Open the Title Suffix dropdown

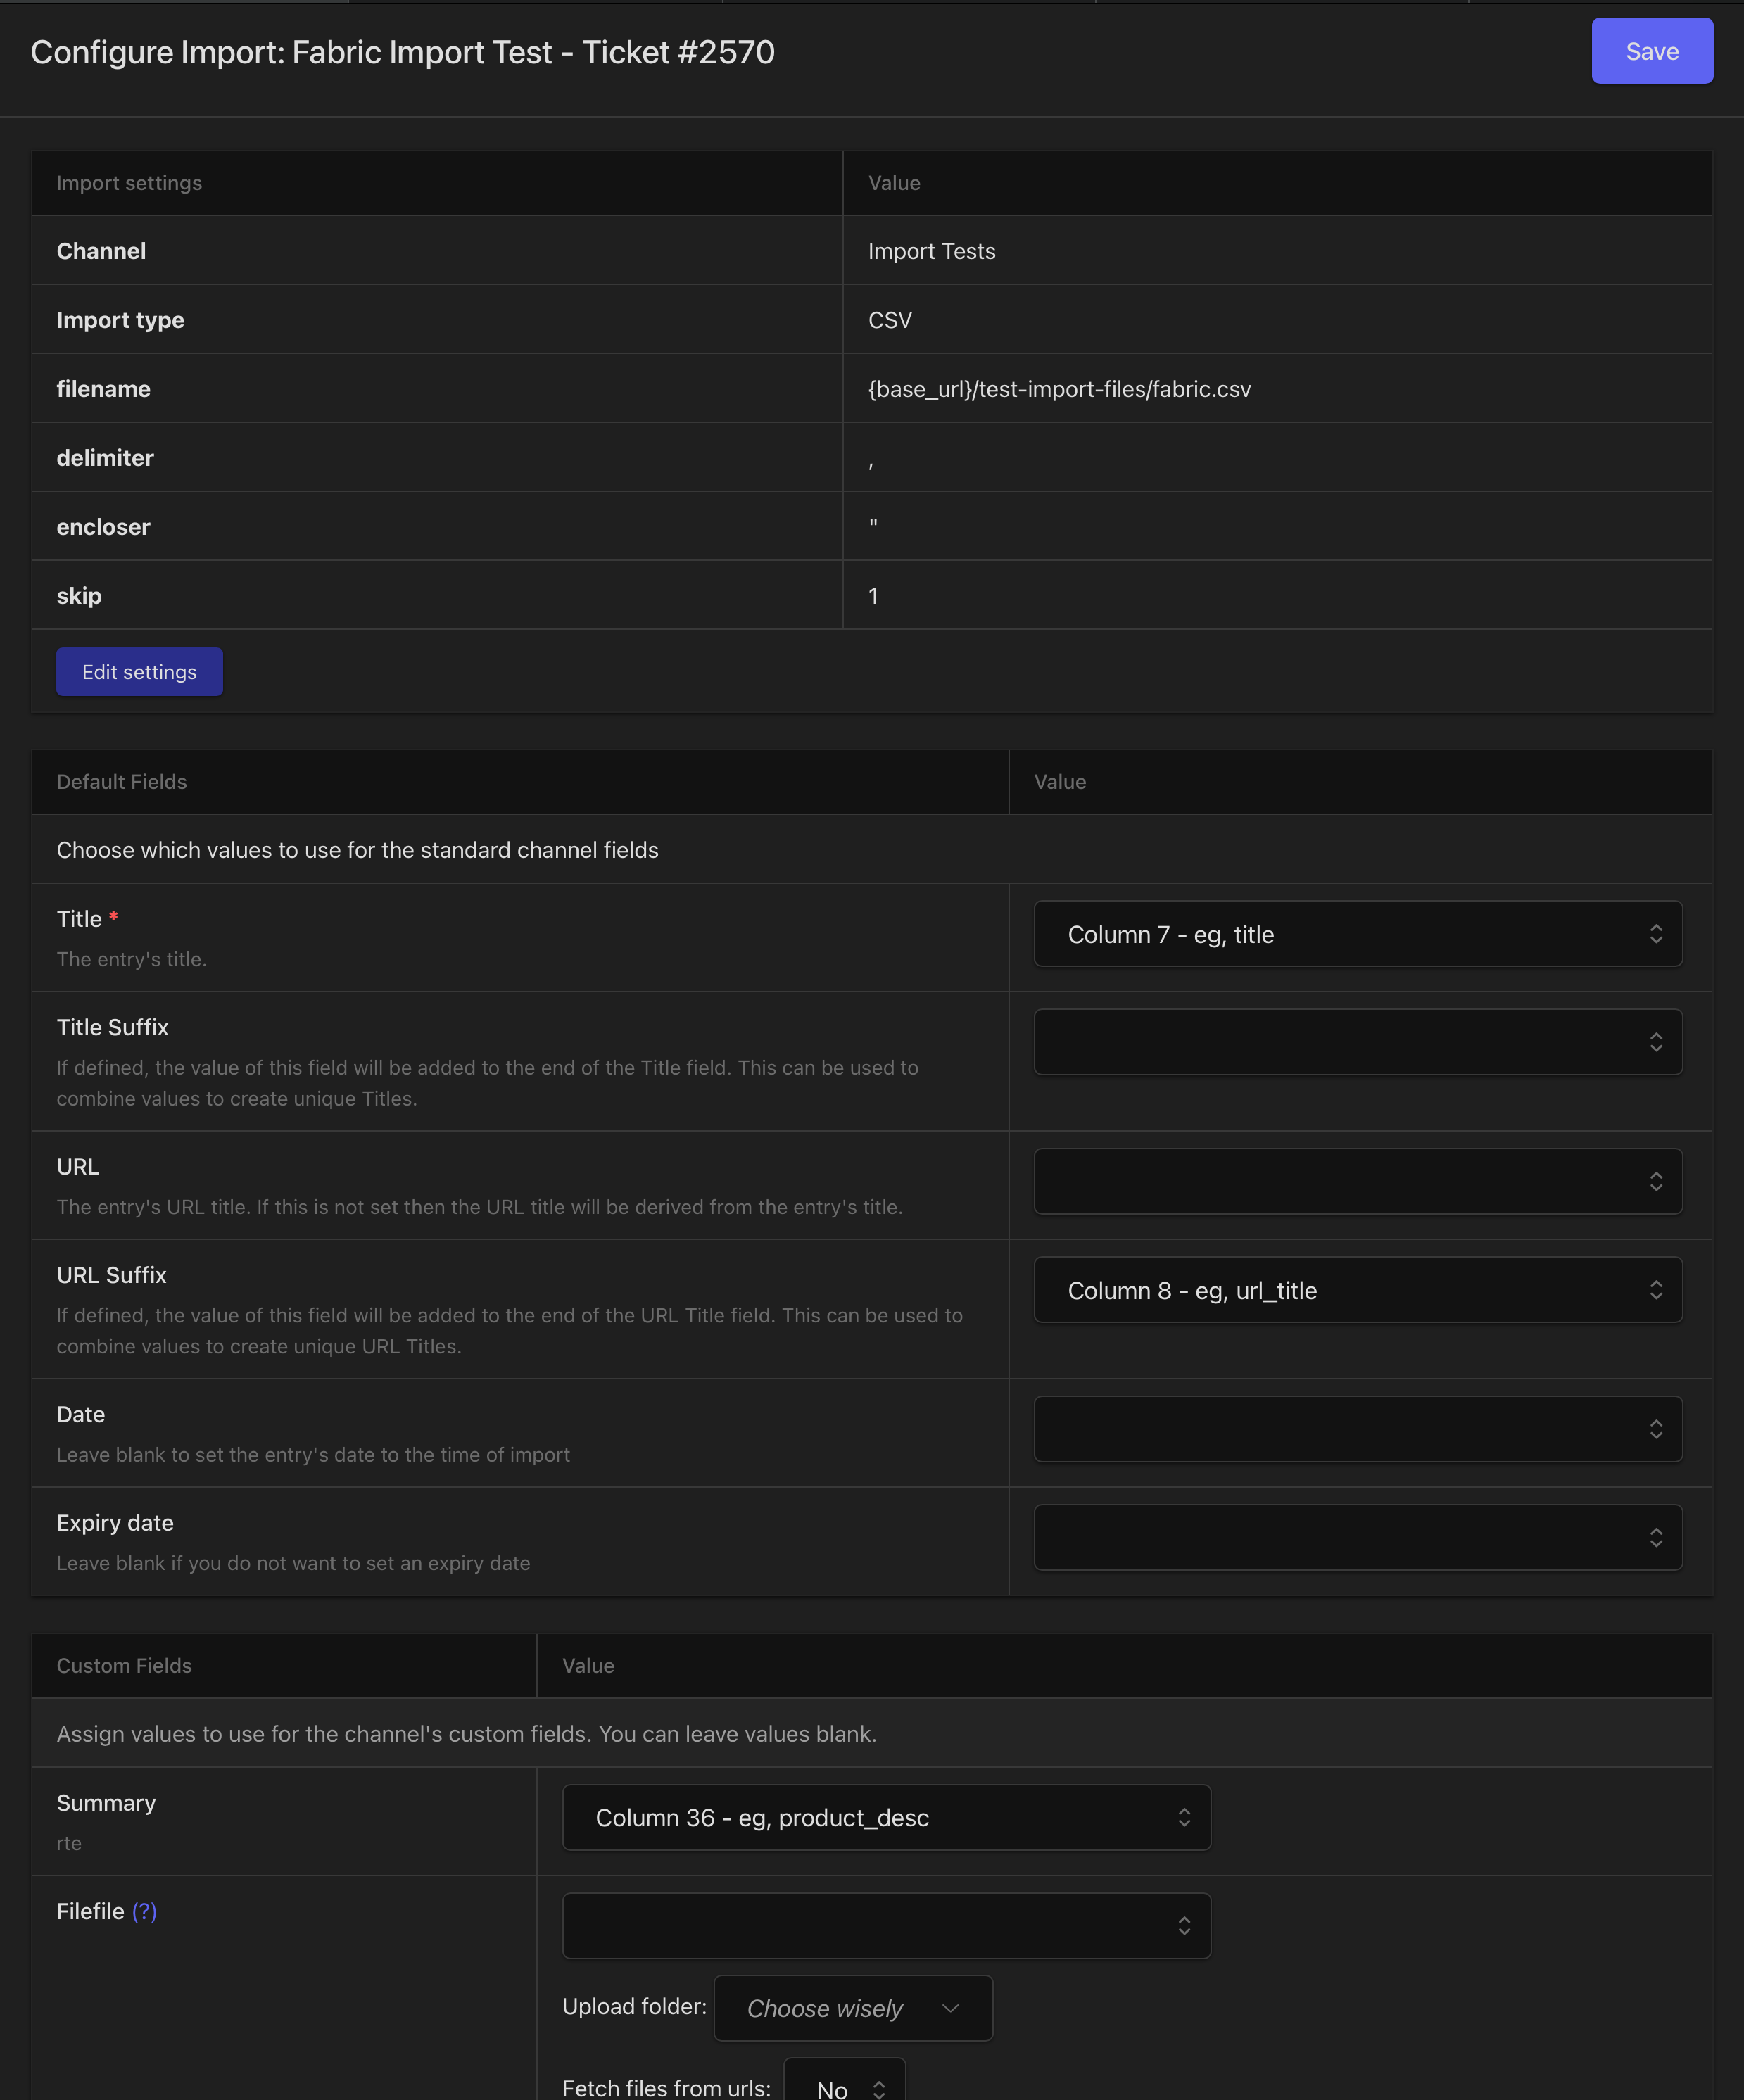coord(1358,1042)
